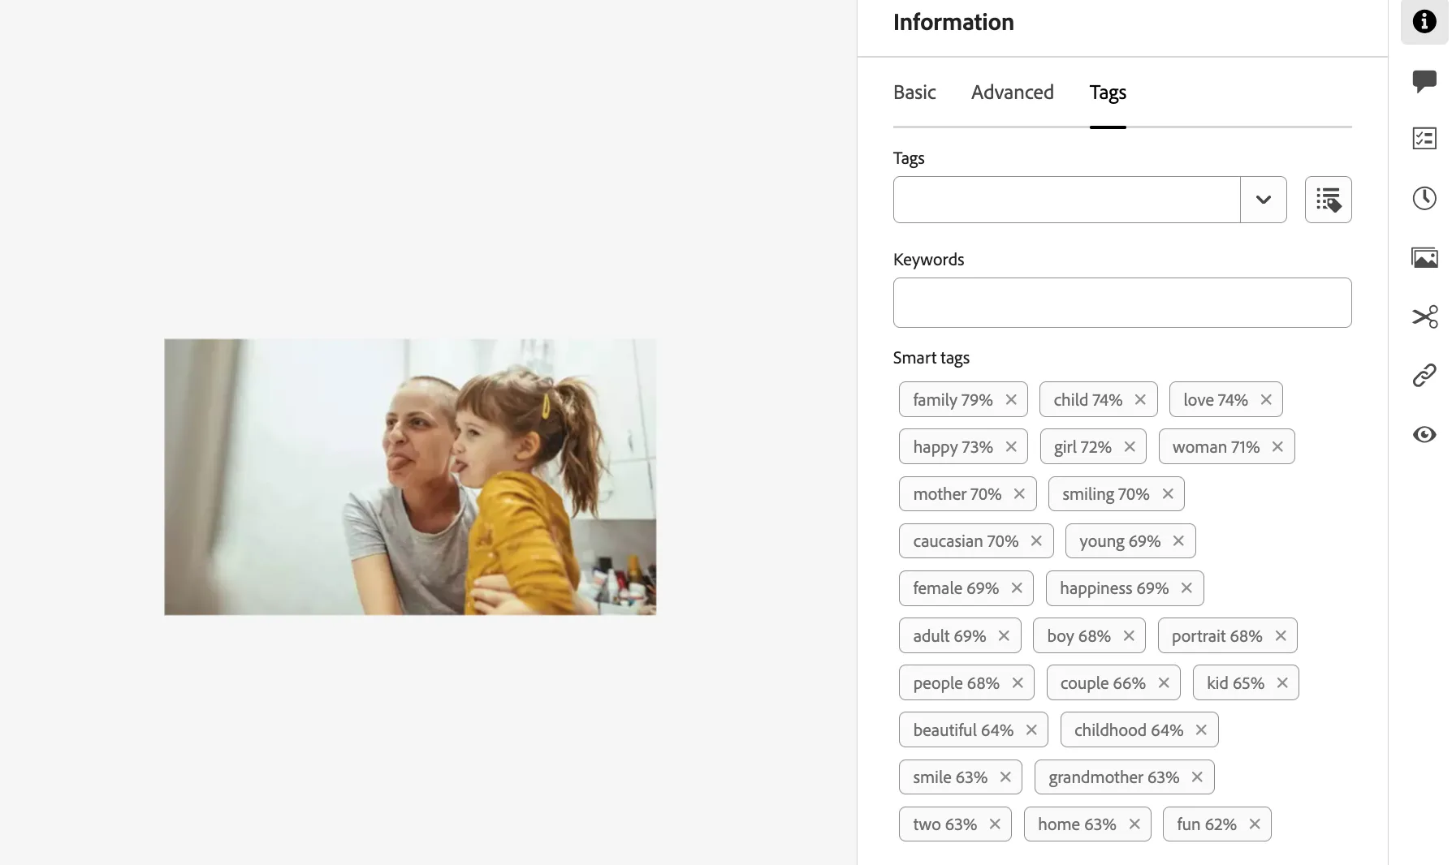
Task: Remove the couple 66% smart tag
Action: tap(1164, 683)
